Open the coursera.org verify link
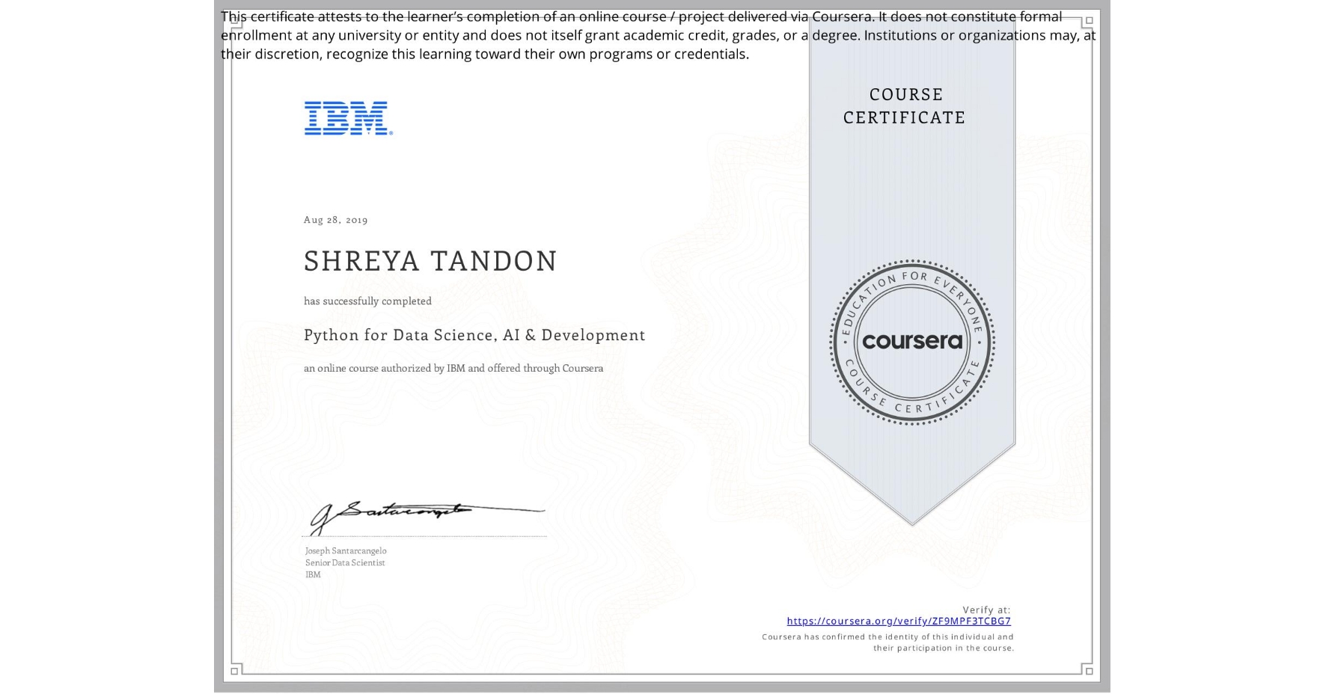The width and height of the screenshot is (1326, 694). 899,621
